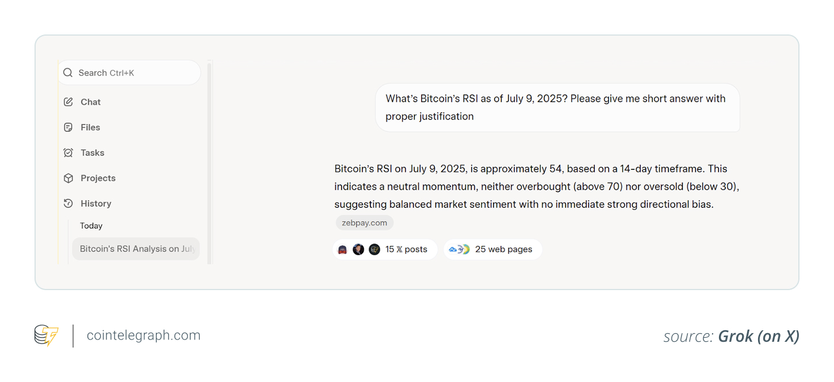This screenshot has height=382, width=834.
Task: Click the sidebar vertical scrollbar
Action: click(209, 161)
